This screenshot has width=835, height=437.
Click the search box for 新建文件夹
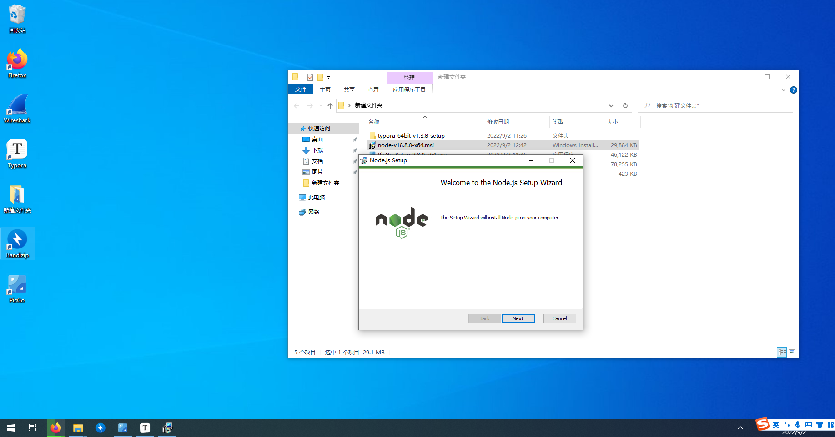(x=715, y=105)
